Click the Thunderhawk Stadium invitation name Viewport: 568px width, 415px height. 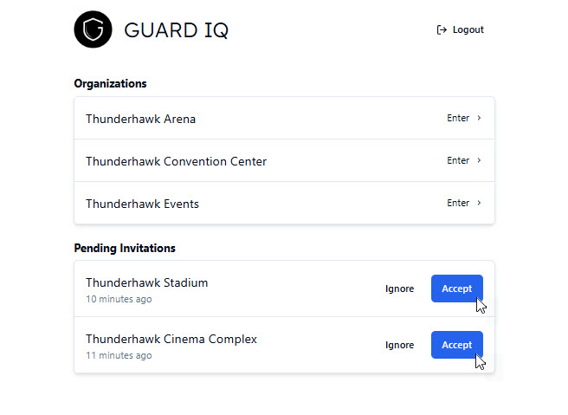146,282
